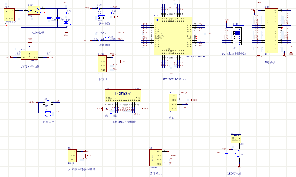Select the S_RP1 pull-up resistor pack
The image size is (296, 177).
tap(238, 36)
